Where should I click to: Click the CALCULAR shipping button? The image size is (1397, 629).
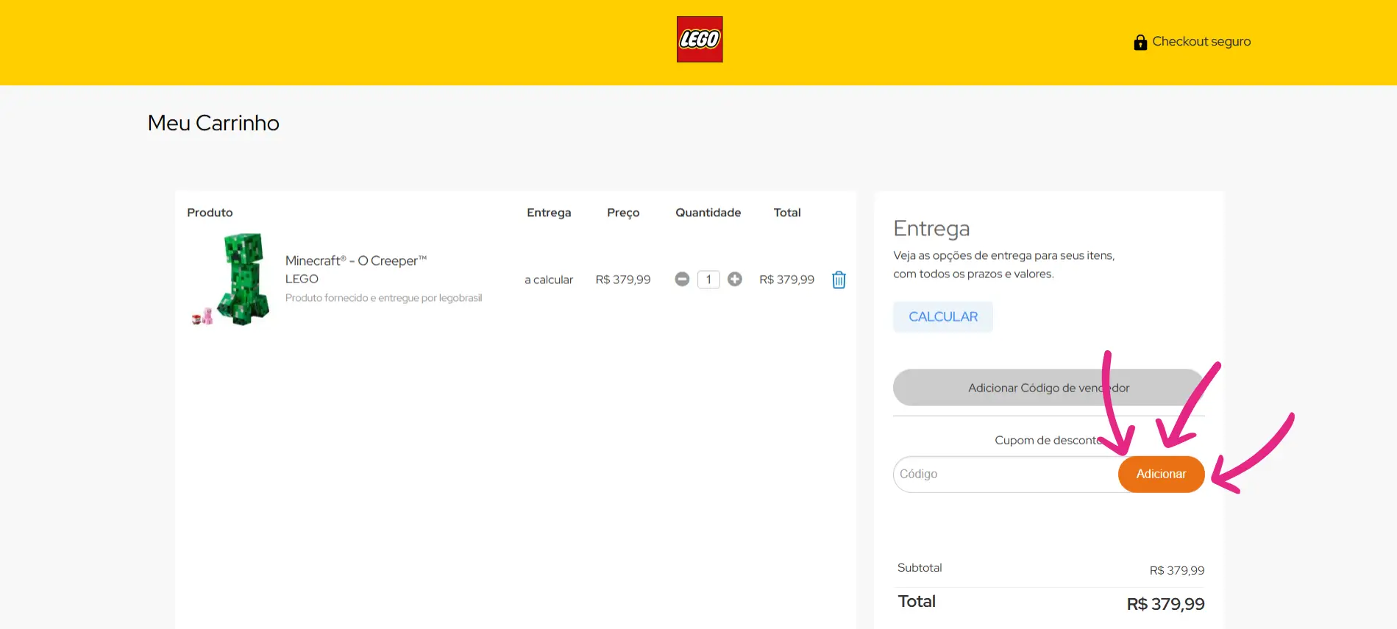point(943,317)
